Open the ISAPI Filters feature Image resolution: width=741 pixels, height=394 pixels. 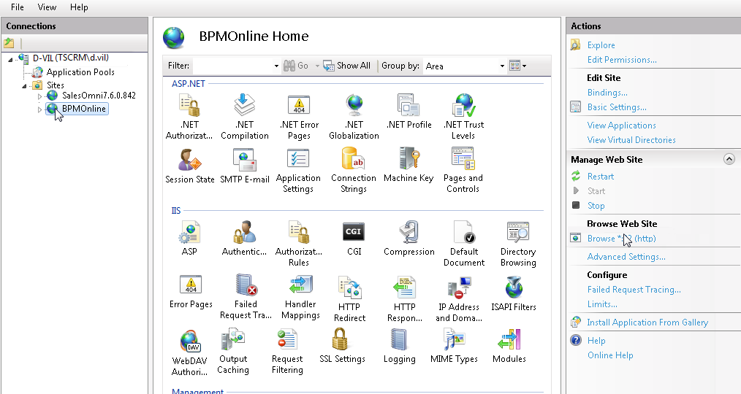tap(514, 293)
